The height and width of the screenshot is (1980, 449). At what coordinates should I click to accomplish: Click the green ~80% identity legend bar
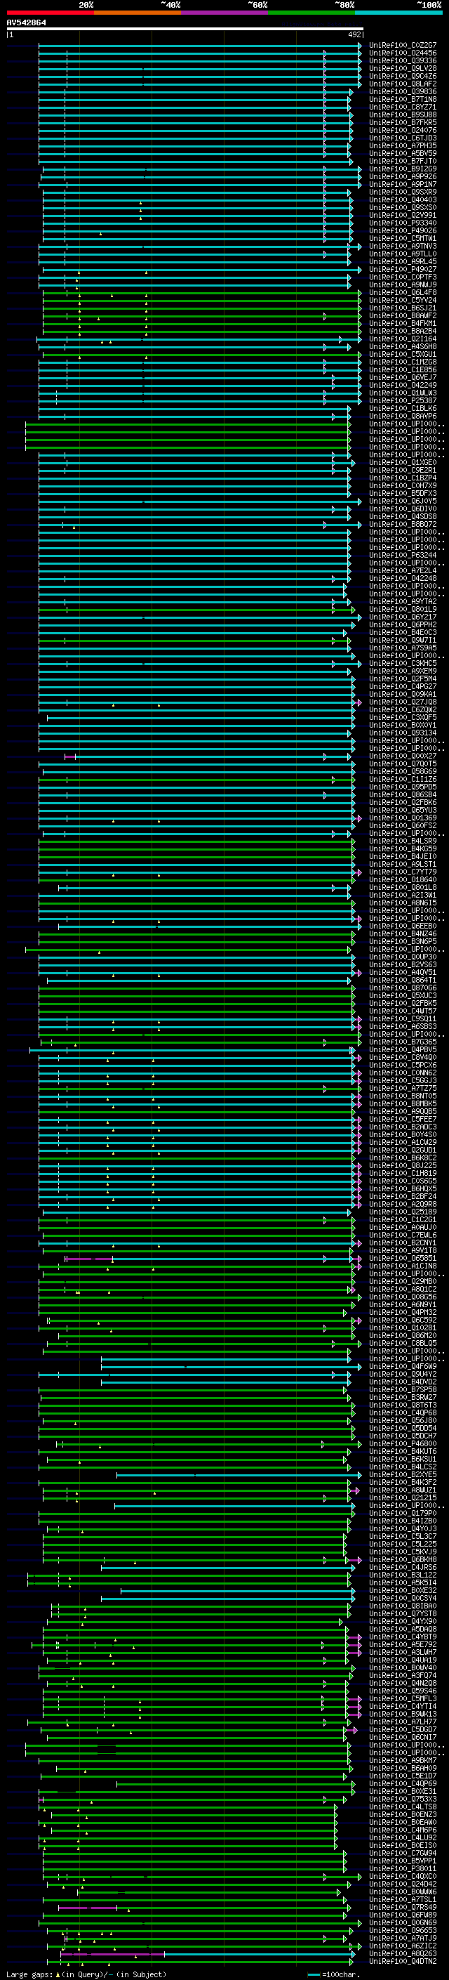[311, 13]
